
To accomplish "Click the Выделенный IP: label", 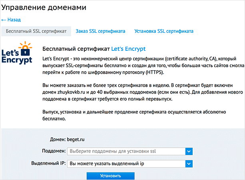I will tap(48, 163).
